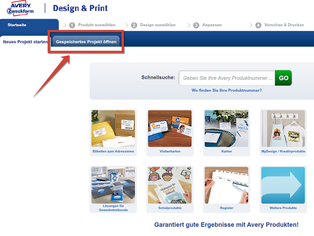This screenshot has width=314, height=236.
Task: Click the step 1 number circle icon
Action: click(x=72, y=25)
